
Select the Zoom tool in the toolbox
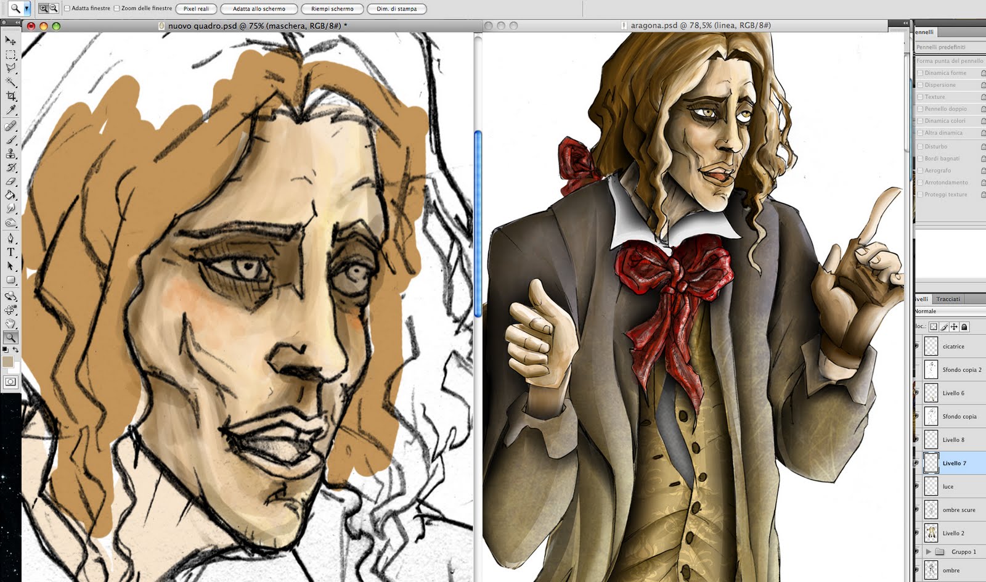(10, 337)
